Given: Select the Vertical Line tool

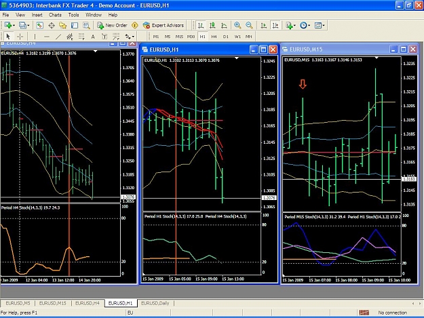Looking at the screenshot, I should click(x=35, y=37).
